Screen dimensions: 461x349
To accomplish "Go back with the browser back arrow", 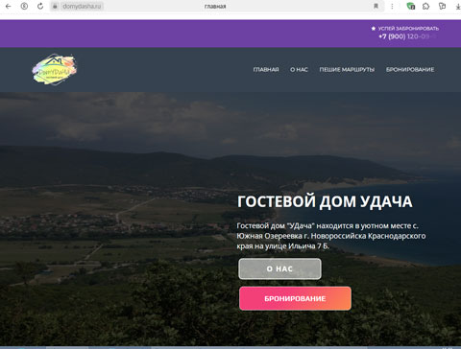I will tap(9, 6).
